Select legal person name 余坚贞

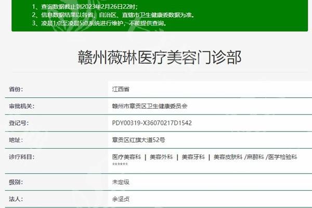point(121,199)
